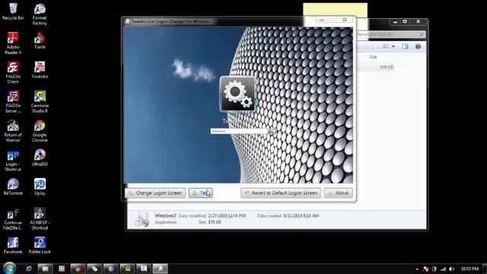Toggle the Explorer preview pane icon
The height and width of the screenshot is (274, 487).
coord(405,46)
